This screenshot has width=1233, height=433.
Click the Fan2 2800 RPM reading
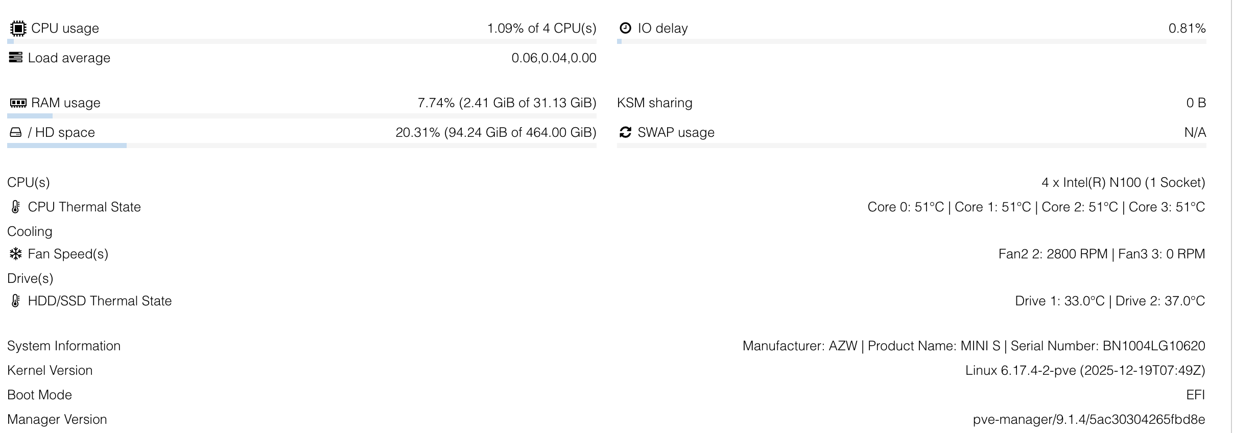click(1053, 254)
